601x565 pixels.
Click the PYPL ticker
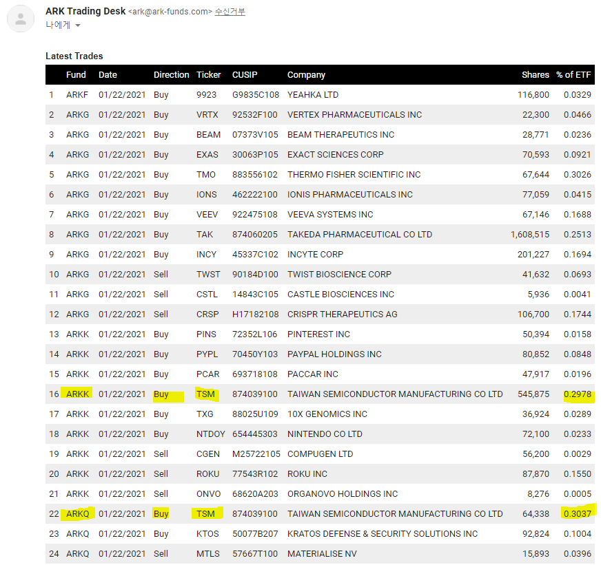coord(207,354)
